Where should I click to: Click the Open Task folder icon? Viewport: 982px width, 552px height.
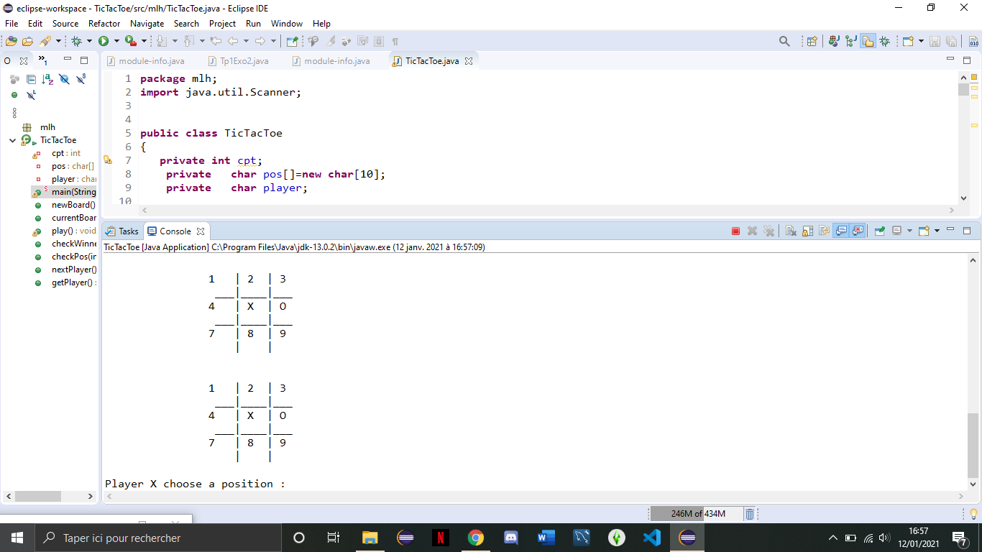(x=27, y=42)
